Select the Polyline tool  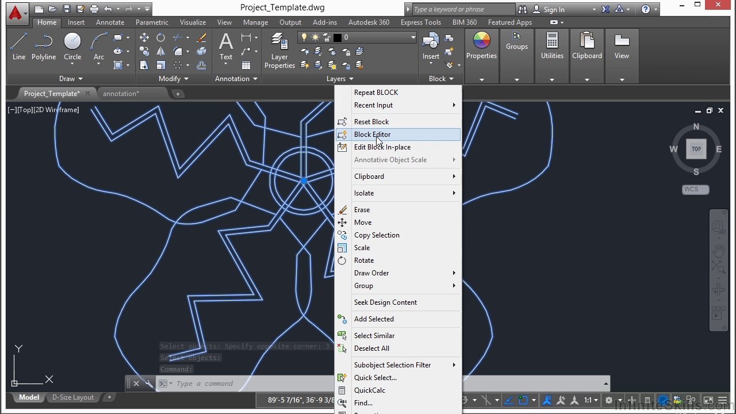click(x=44, y=46)
